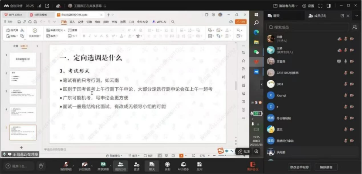
Task: Open the 应用 apps icon
Action: [200, 164]
